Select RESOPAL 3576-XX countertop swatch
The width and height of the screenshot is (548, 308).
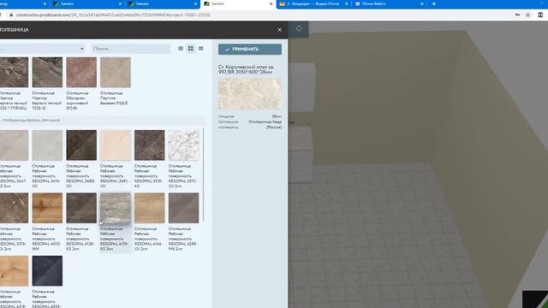pyautogui.click(x=14, y=208)
